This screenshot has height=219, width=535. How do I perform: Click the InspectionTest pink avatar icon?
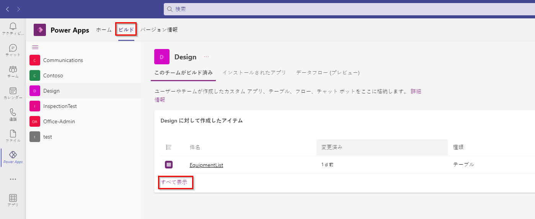pos(35,106)
